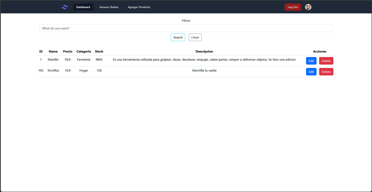
Task: Click the Categoria column header
Action: (x=83, y=51)
